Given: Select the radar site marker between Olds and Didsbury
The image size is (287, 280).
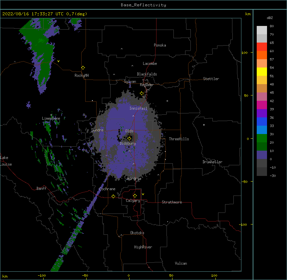Looking at the screenshot, I should point(130,138).
